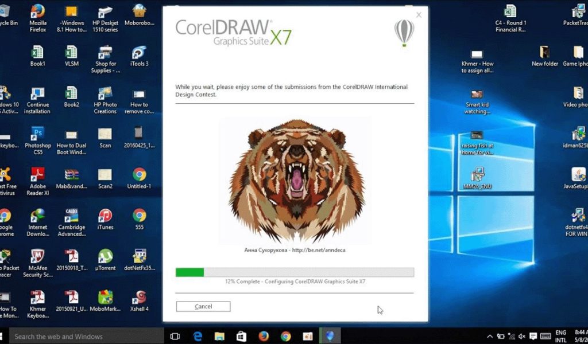Show hidden system tray icons
Screen dimensions: 588x344
[x=490, y=336]
